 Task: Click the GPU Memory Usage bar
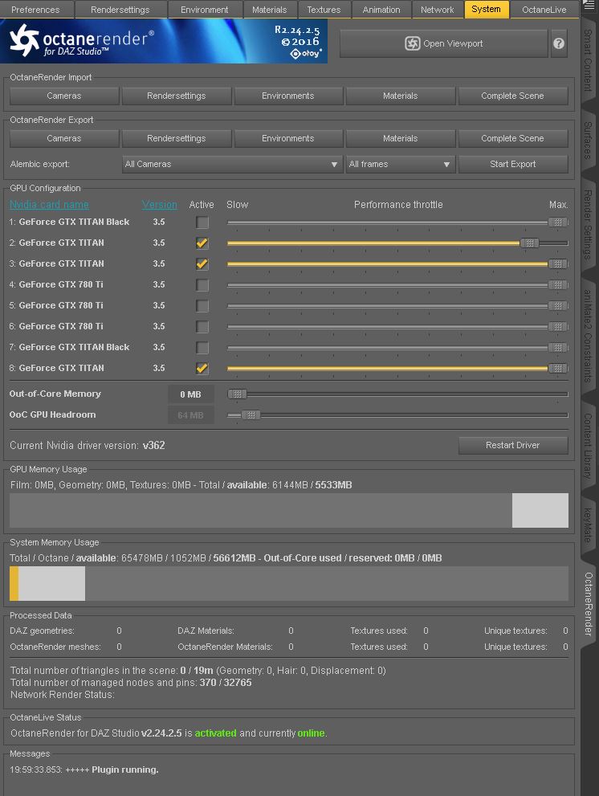click(289, 510)
